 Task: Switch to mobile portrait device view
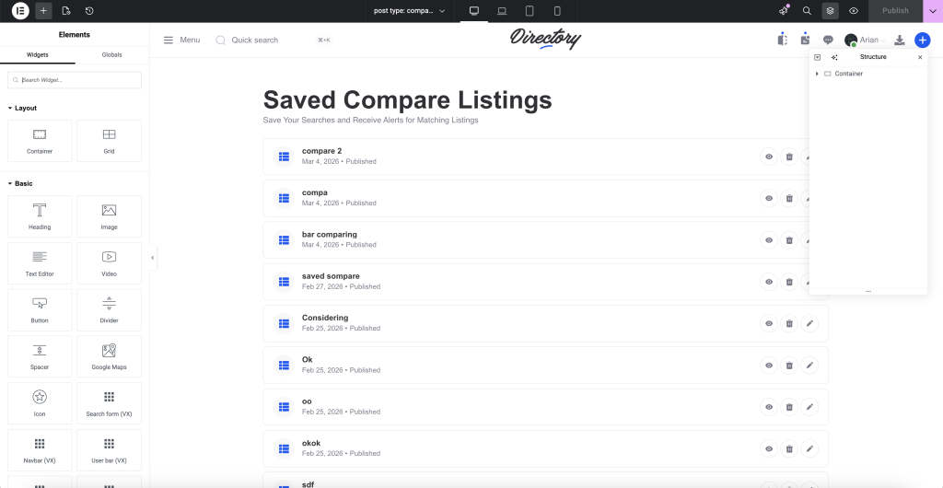(557, 11)
